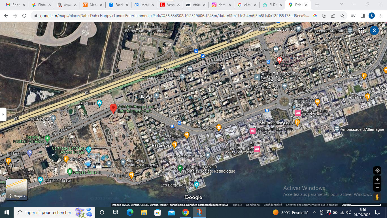Open the Confidentialité link
The image size is (387, 218).
click(x=273, y=205)
